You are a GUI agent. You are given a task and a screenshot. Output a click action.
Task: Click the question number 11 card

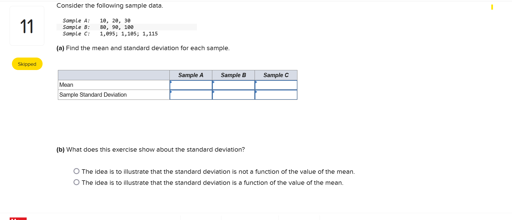coord(27,26)
